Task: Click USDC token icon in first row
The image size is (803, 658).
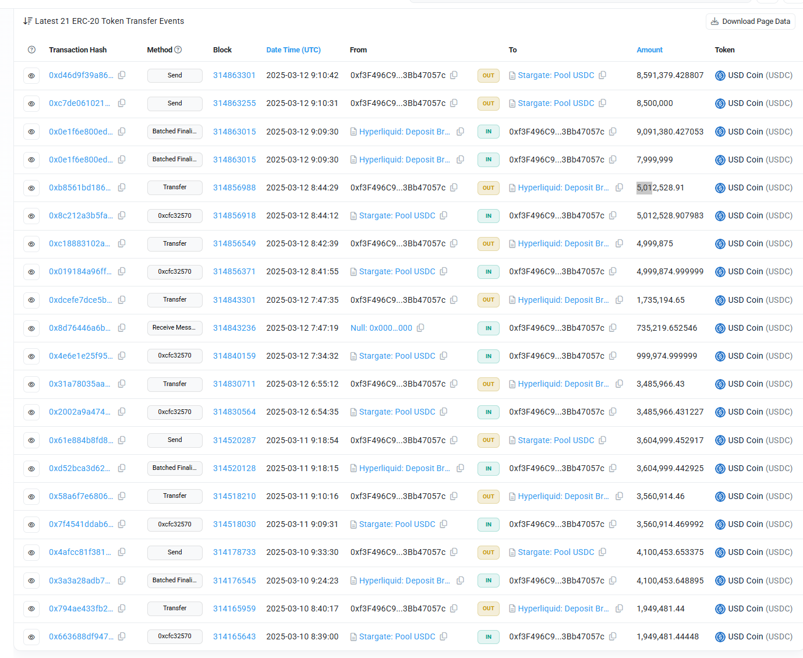Action: (720, 76)
